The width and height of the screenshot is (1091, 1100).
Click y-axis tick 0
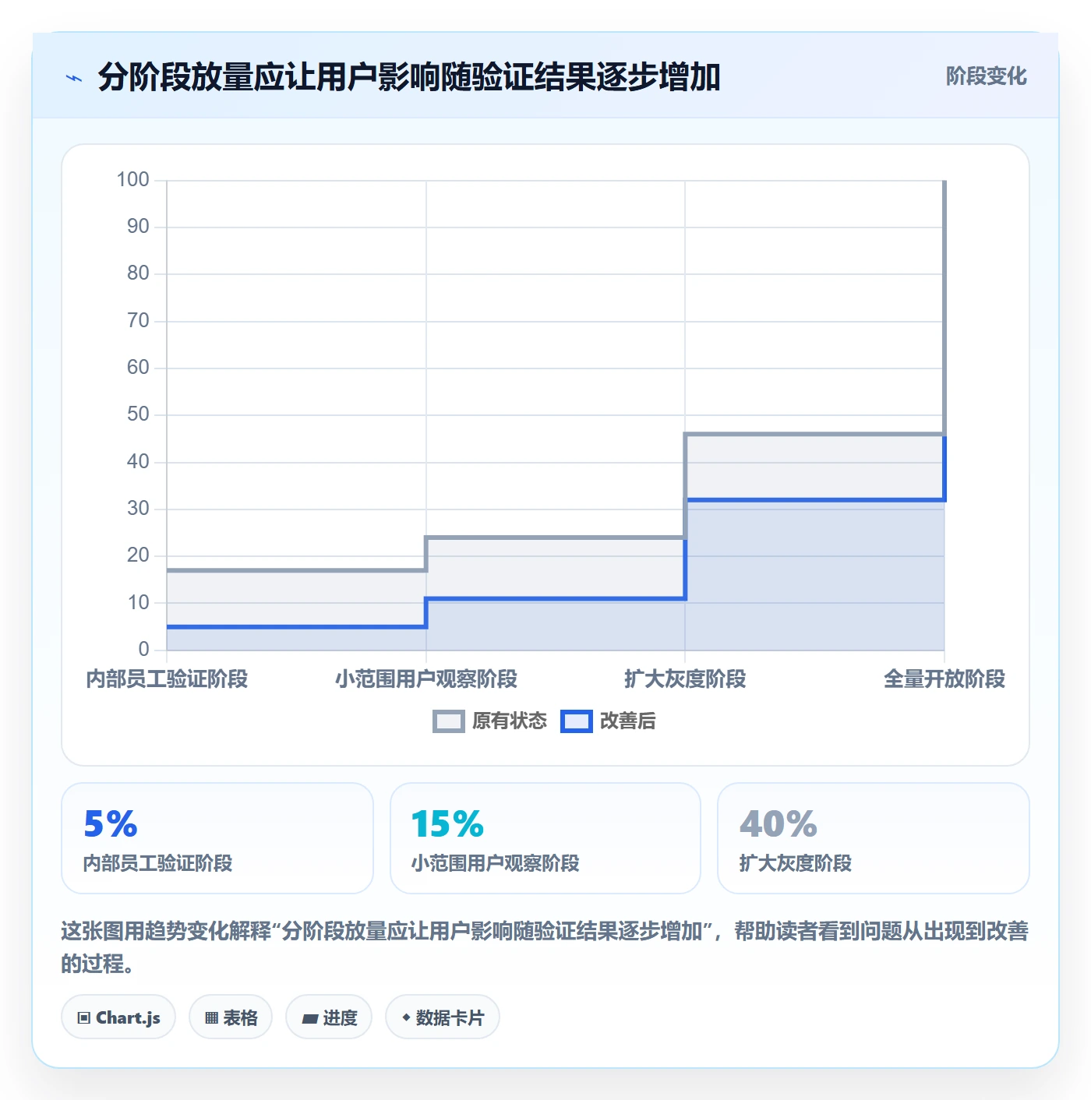click(143, 650)
